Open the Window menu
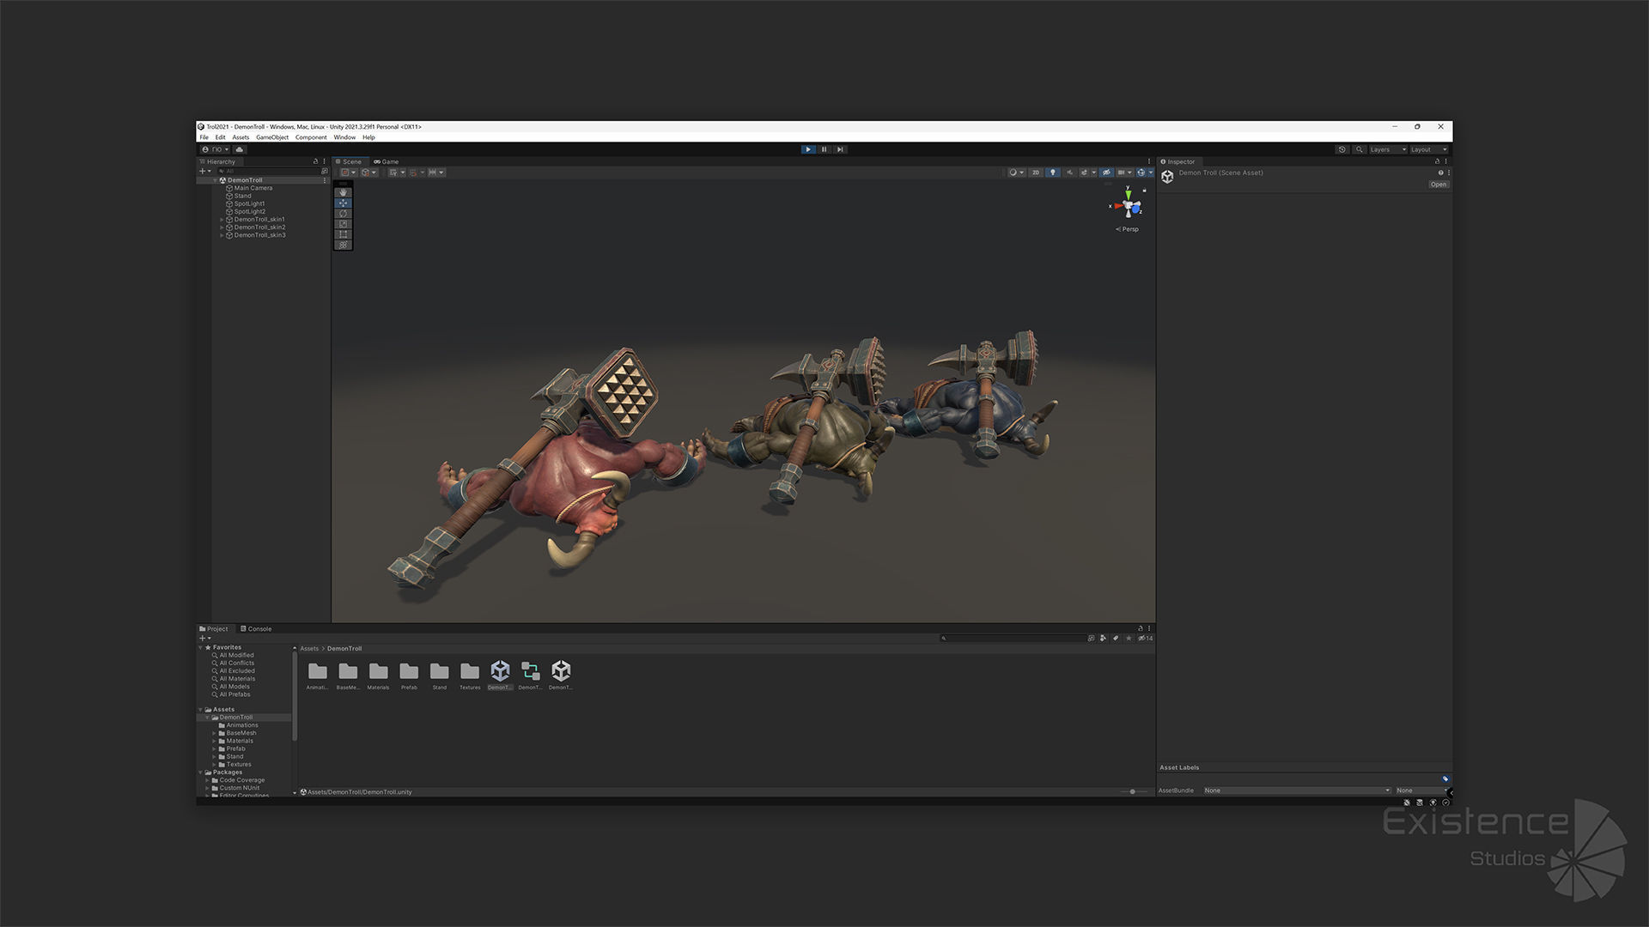This screenshot has width=1649, height=927. click(x=344, y=137)
